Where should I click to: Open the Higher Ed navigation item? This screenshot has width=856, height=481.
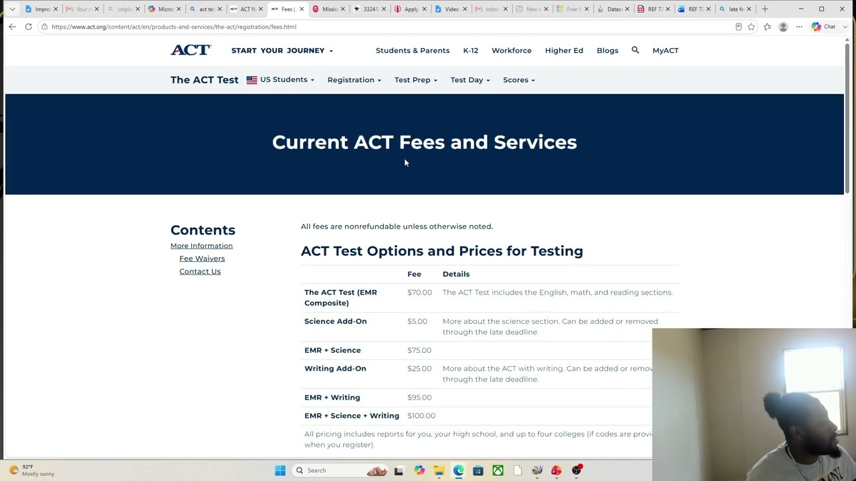tap(564, 50)
